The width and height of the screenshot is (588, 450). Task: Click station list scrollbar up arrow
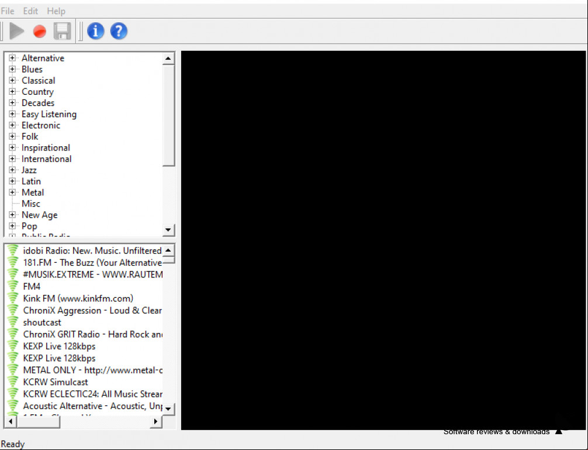point(168,250)
